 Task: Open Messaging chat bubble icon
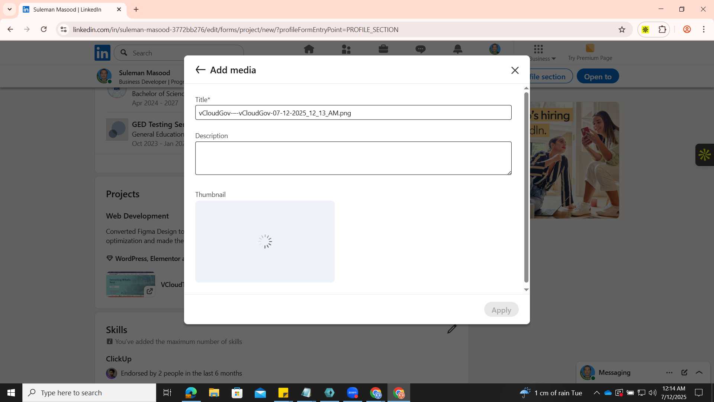click(421, 49)
